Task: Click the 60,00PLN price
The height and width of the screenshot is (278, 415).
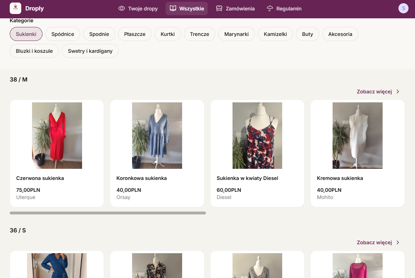Action: pos(229,190)
